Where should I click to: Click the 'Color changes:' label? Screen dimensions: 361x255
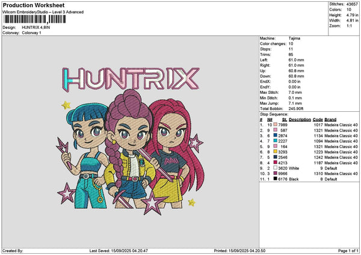click(273, 44)
